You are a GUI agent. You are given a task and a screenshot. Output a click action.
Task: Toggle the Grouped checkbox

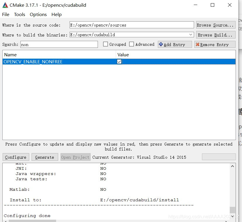[x=106, y=44]
